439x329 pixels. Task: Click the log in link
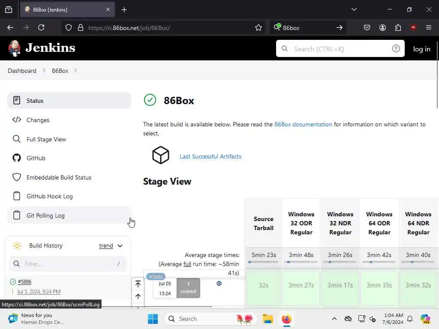[422, 49]
